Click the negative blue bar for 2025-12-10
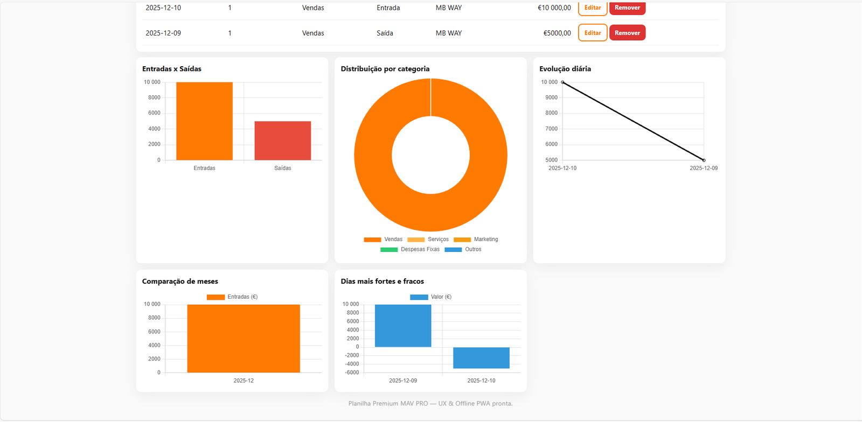 click(481, 358)
